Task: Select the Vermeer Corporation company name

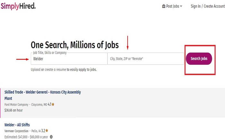Action: [16, 131]
